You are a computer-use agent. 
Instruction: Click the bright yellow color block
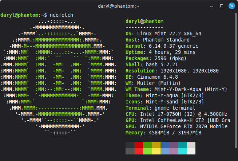pos(156,151)
